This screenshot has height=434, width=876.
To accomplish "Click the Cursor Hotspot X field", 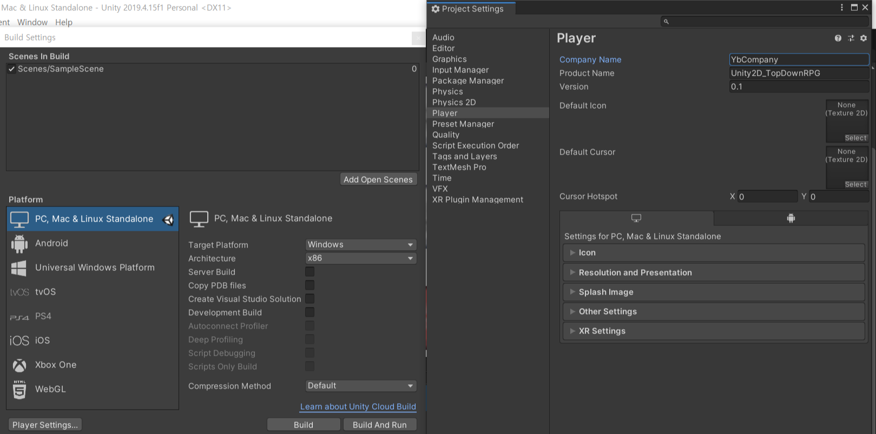I will [x=767, y=197].
